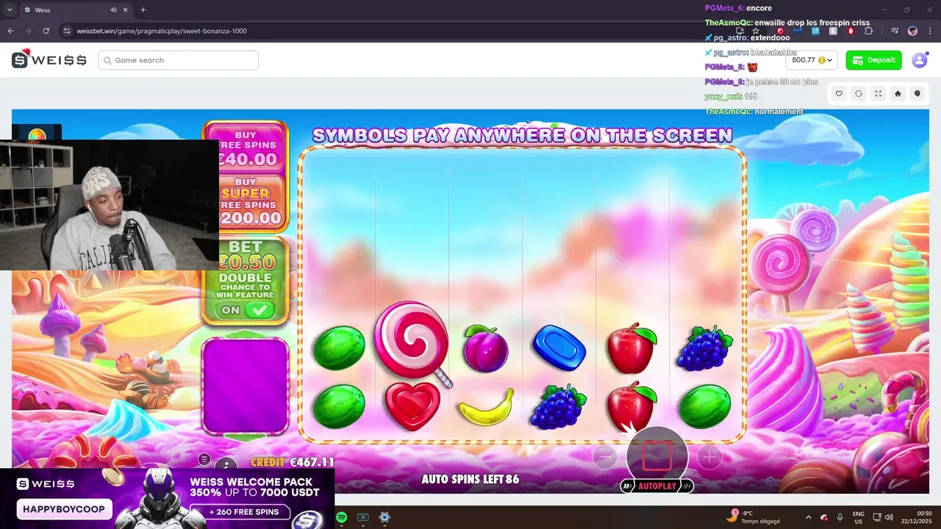
Task: Reload the browser page
Action: 46,31
